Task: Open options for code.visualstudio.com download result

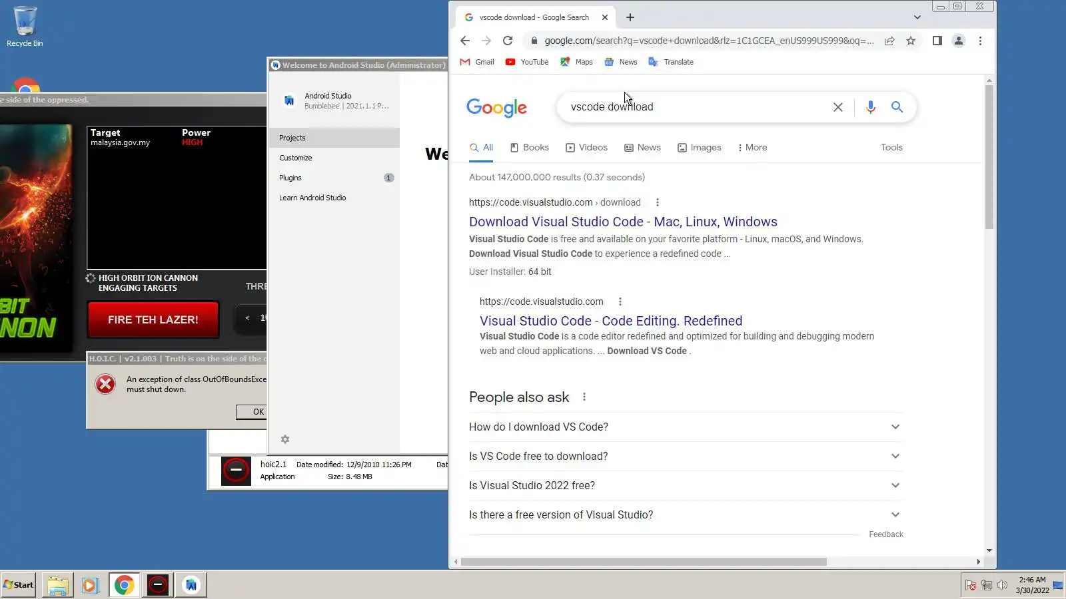Action: [658, 202]
